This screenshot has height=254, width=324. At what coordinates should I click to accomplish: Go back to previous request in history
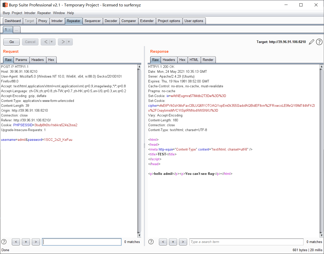click(x=46, y=42)
